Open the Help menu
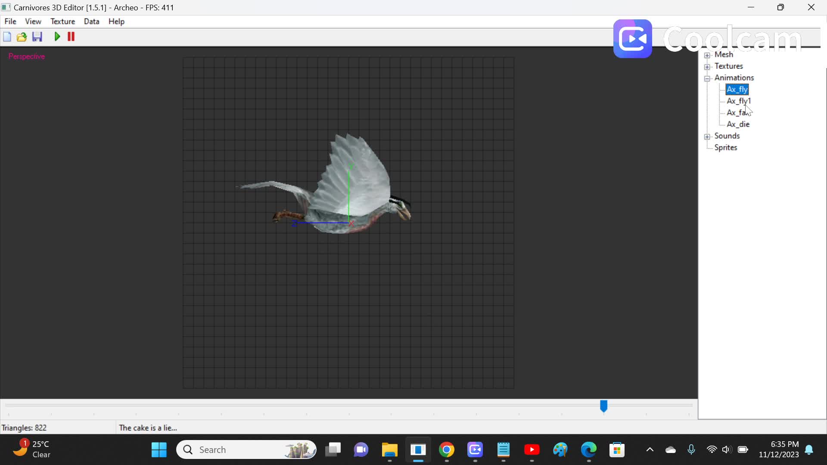Image resolution: width=827 pixels, height=465 pixels. point(116,22)
